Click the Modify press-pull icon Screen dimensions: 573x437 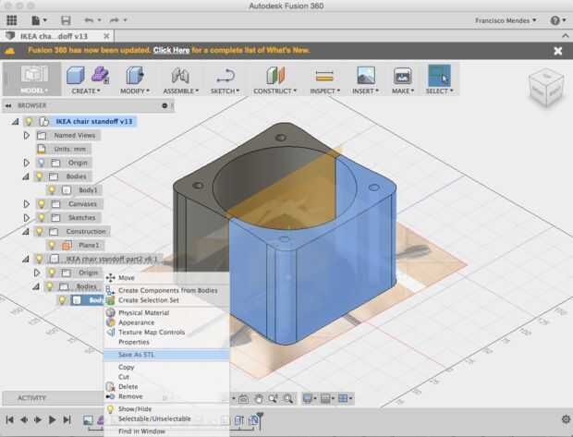tap(135, 76)
